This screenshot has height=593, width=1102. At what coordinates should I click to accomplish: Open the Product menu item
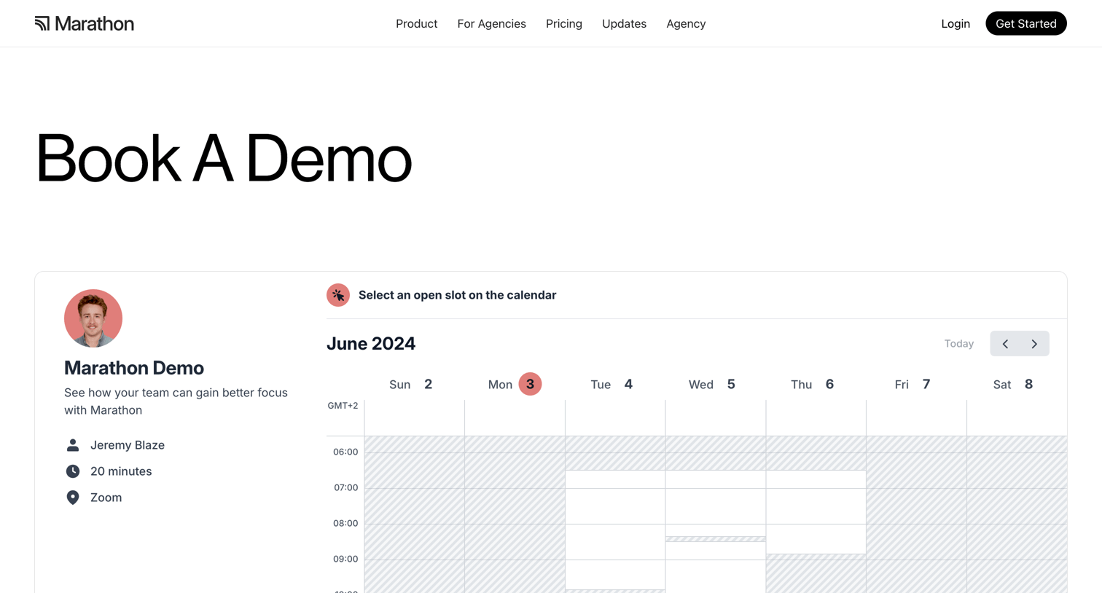coord(416,24)
